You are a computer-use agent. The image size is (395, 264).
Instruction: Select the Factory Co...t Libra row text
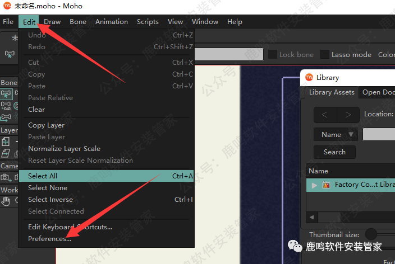[x=365, y=185]
